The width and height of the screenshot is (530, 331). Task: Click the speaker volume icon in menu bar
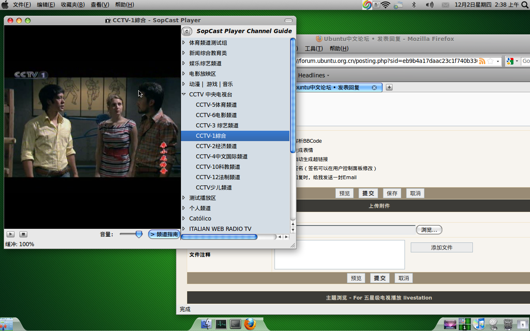pos(429,5)
